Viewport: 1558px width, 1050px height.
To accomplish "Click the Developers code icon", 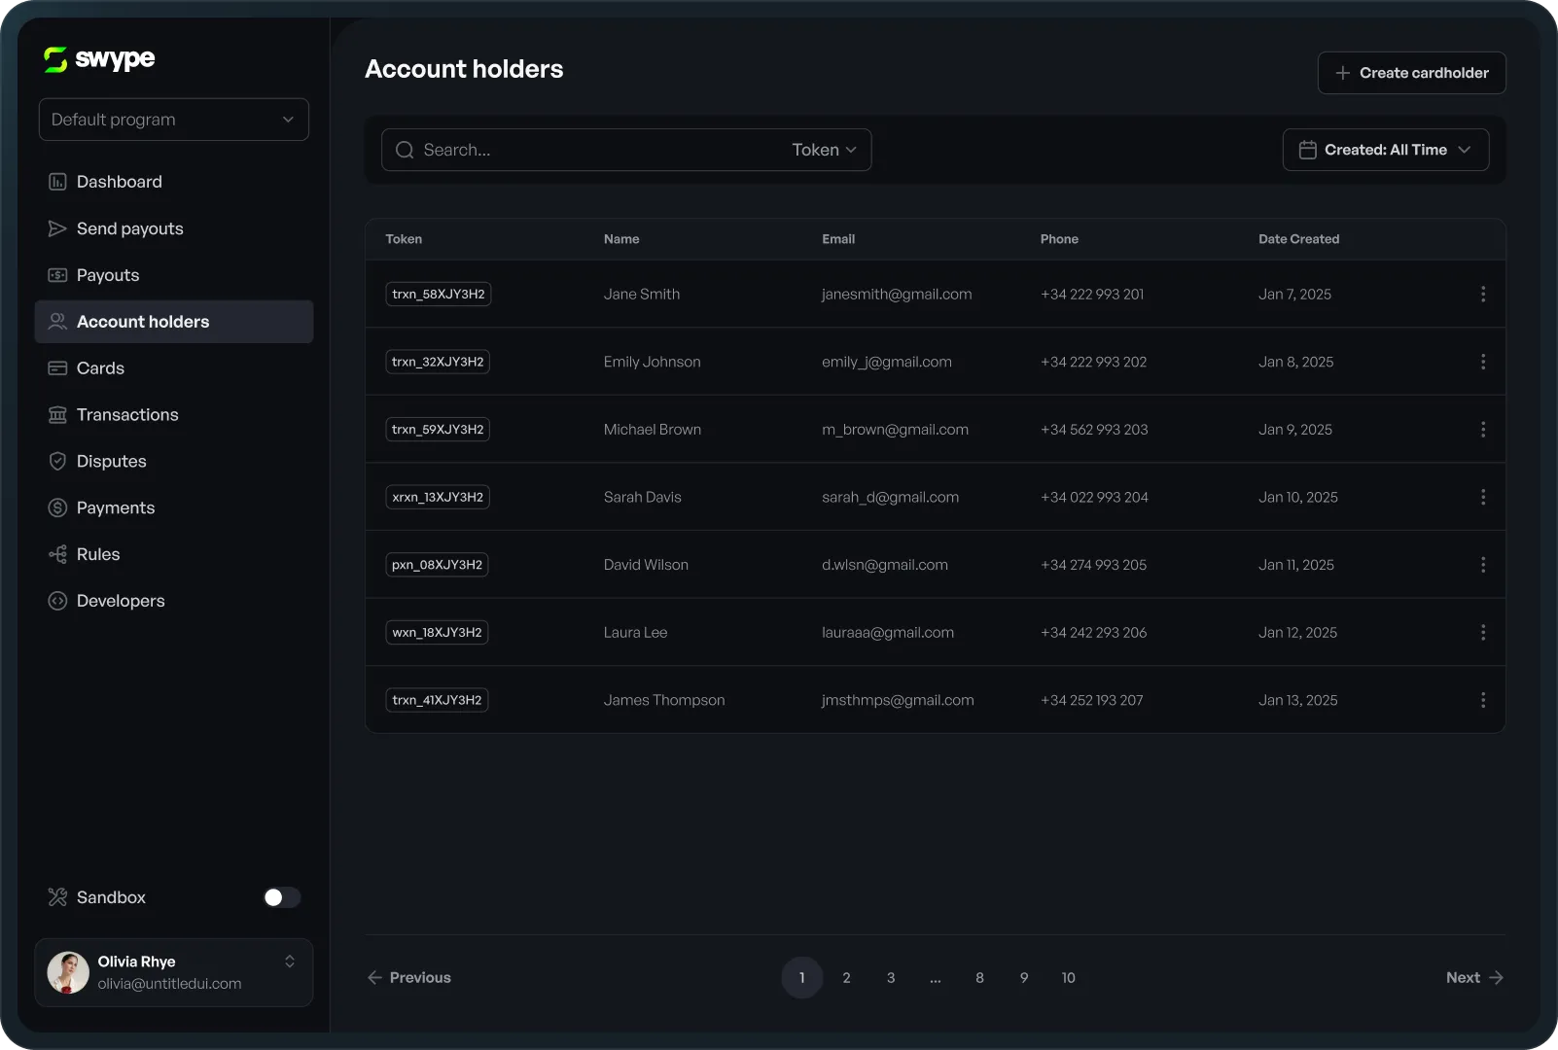I will [x=57, y=601].
